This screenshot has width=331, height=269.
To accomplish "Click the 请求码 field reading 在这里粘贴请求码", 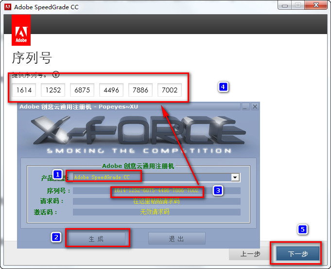I will click(x=157, y=201).
